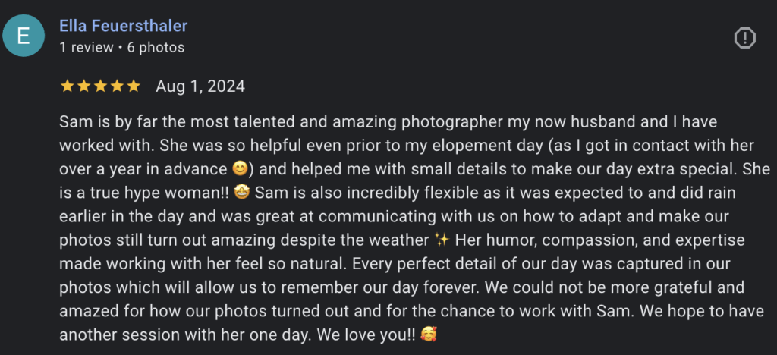Click the star-struck emoji after "hype woman!!"
Viewport: 777px width, 355px height.
click(x=241, y=192)
